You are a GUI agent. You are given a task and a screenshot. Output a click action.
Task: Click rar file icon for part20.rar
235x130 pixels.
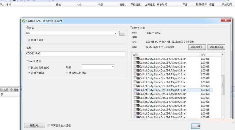[x=138, y=94]
